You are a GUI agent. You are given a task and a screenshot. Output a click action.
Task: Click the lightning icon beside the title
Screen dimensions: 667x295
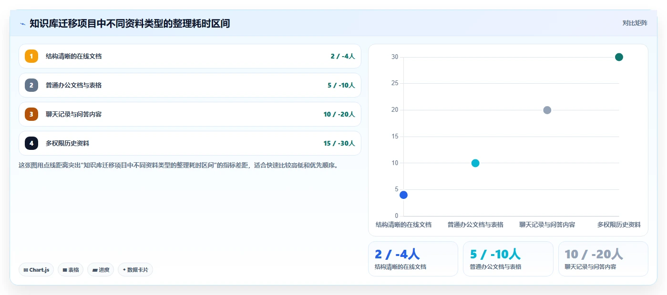coord(22,23)
